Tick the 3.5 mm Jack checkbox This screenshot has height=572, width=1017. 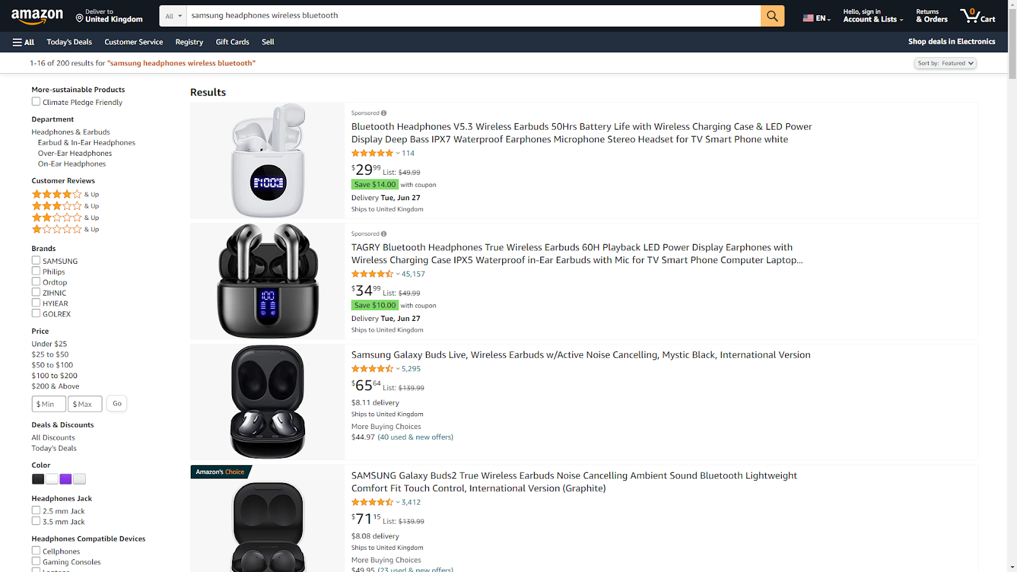click(x=36, y=521)
